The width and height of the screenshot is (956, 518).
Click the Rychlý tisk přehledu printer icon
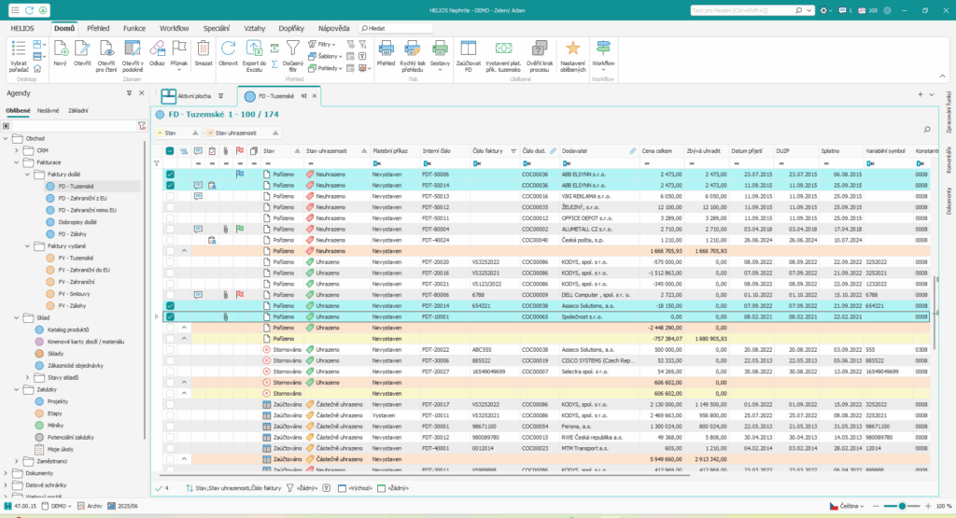pyautogui.click(x=413, y=50)
